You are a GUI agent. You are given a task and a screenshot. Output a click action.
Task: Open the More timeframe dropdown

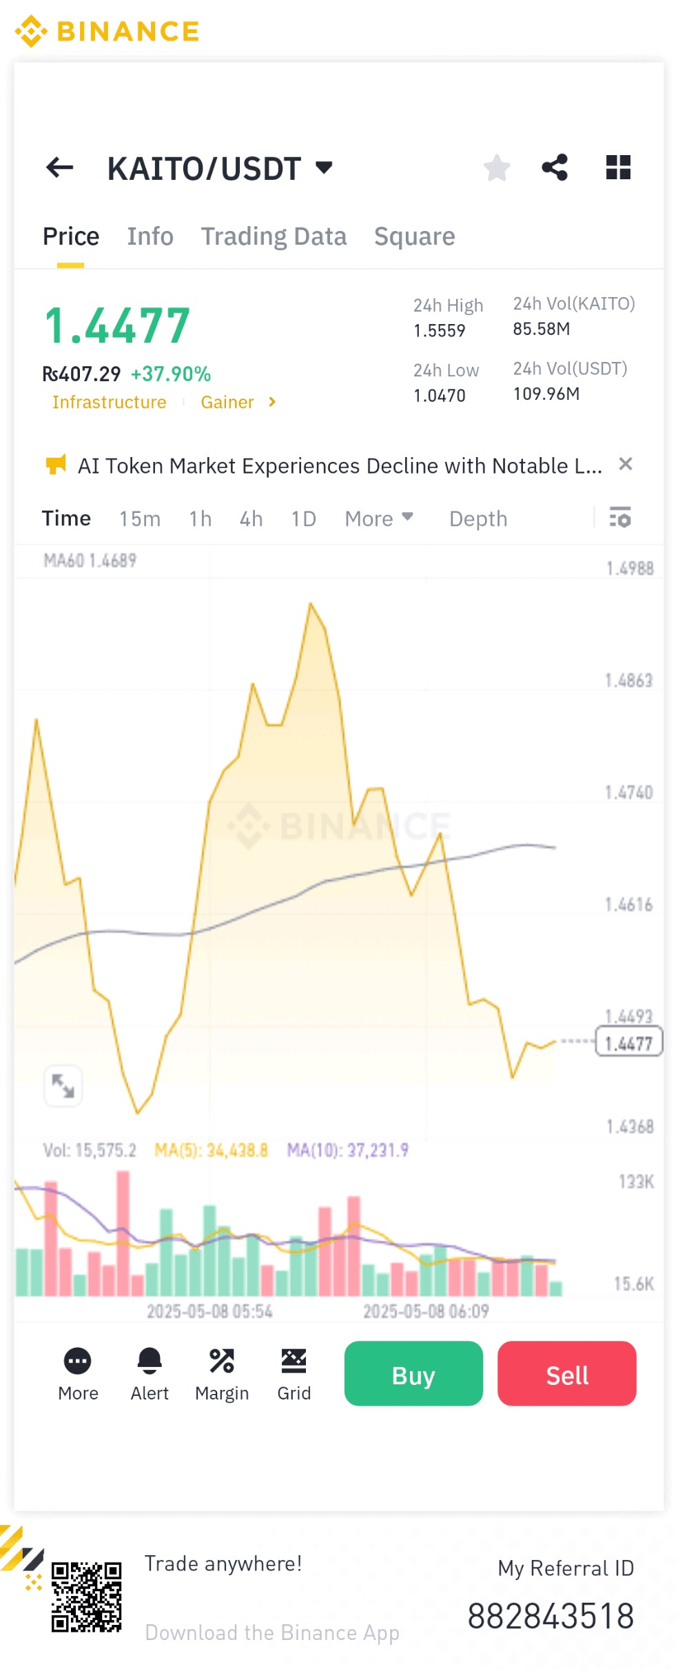click(378, 518)
